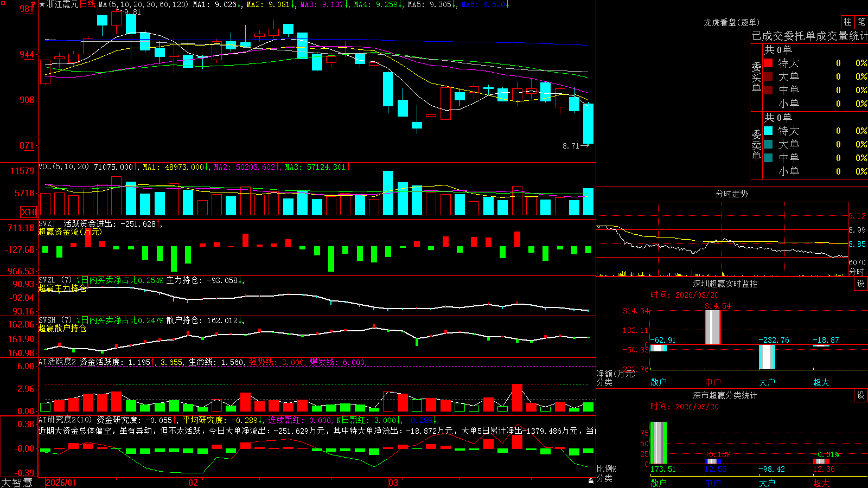Click the 已成交委托单成交量统计 header
Viewport: 868px width, 488px height.
[809, 36]
